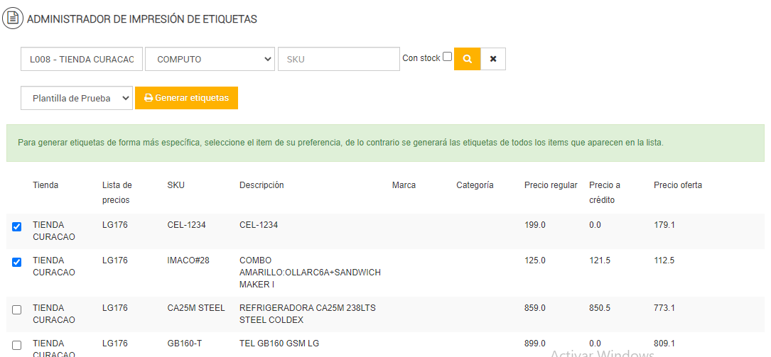Open the L008 - TIENDA CURACAO store dropdown
This screenshot has height=357, width=771.
point(82,60)
